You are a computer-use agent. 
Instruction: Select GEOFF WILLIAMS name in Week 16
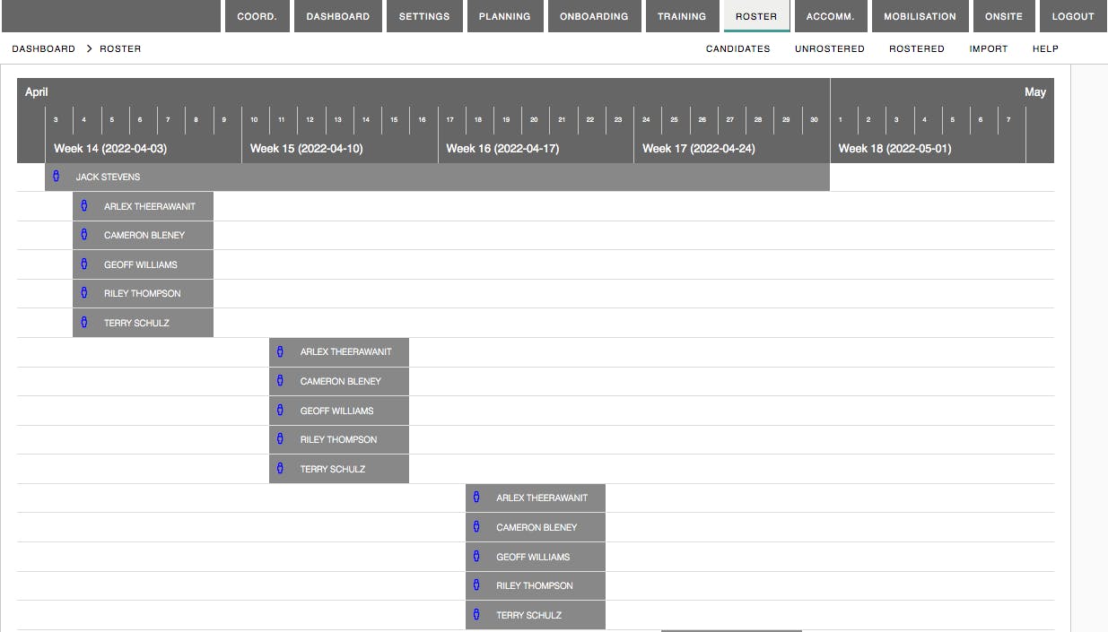tap(533, 557)
